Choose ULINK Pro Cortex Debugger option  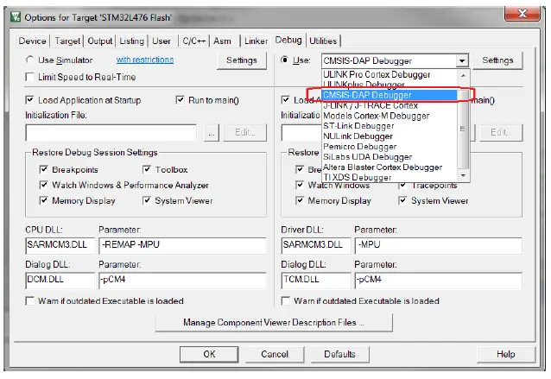(389, 74)
